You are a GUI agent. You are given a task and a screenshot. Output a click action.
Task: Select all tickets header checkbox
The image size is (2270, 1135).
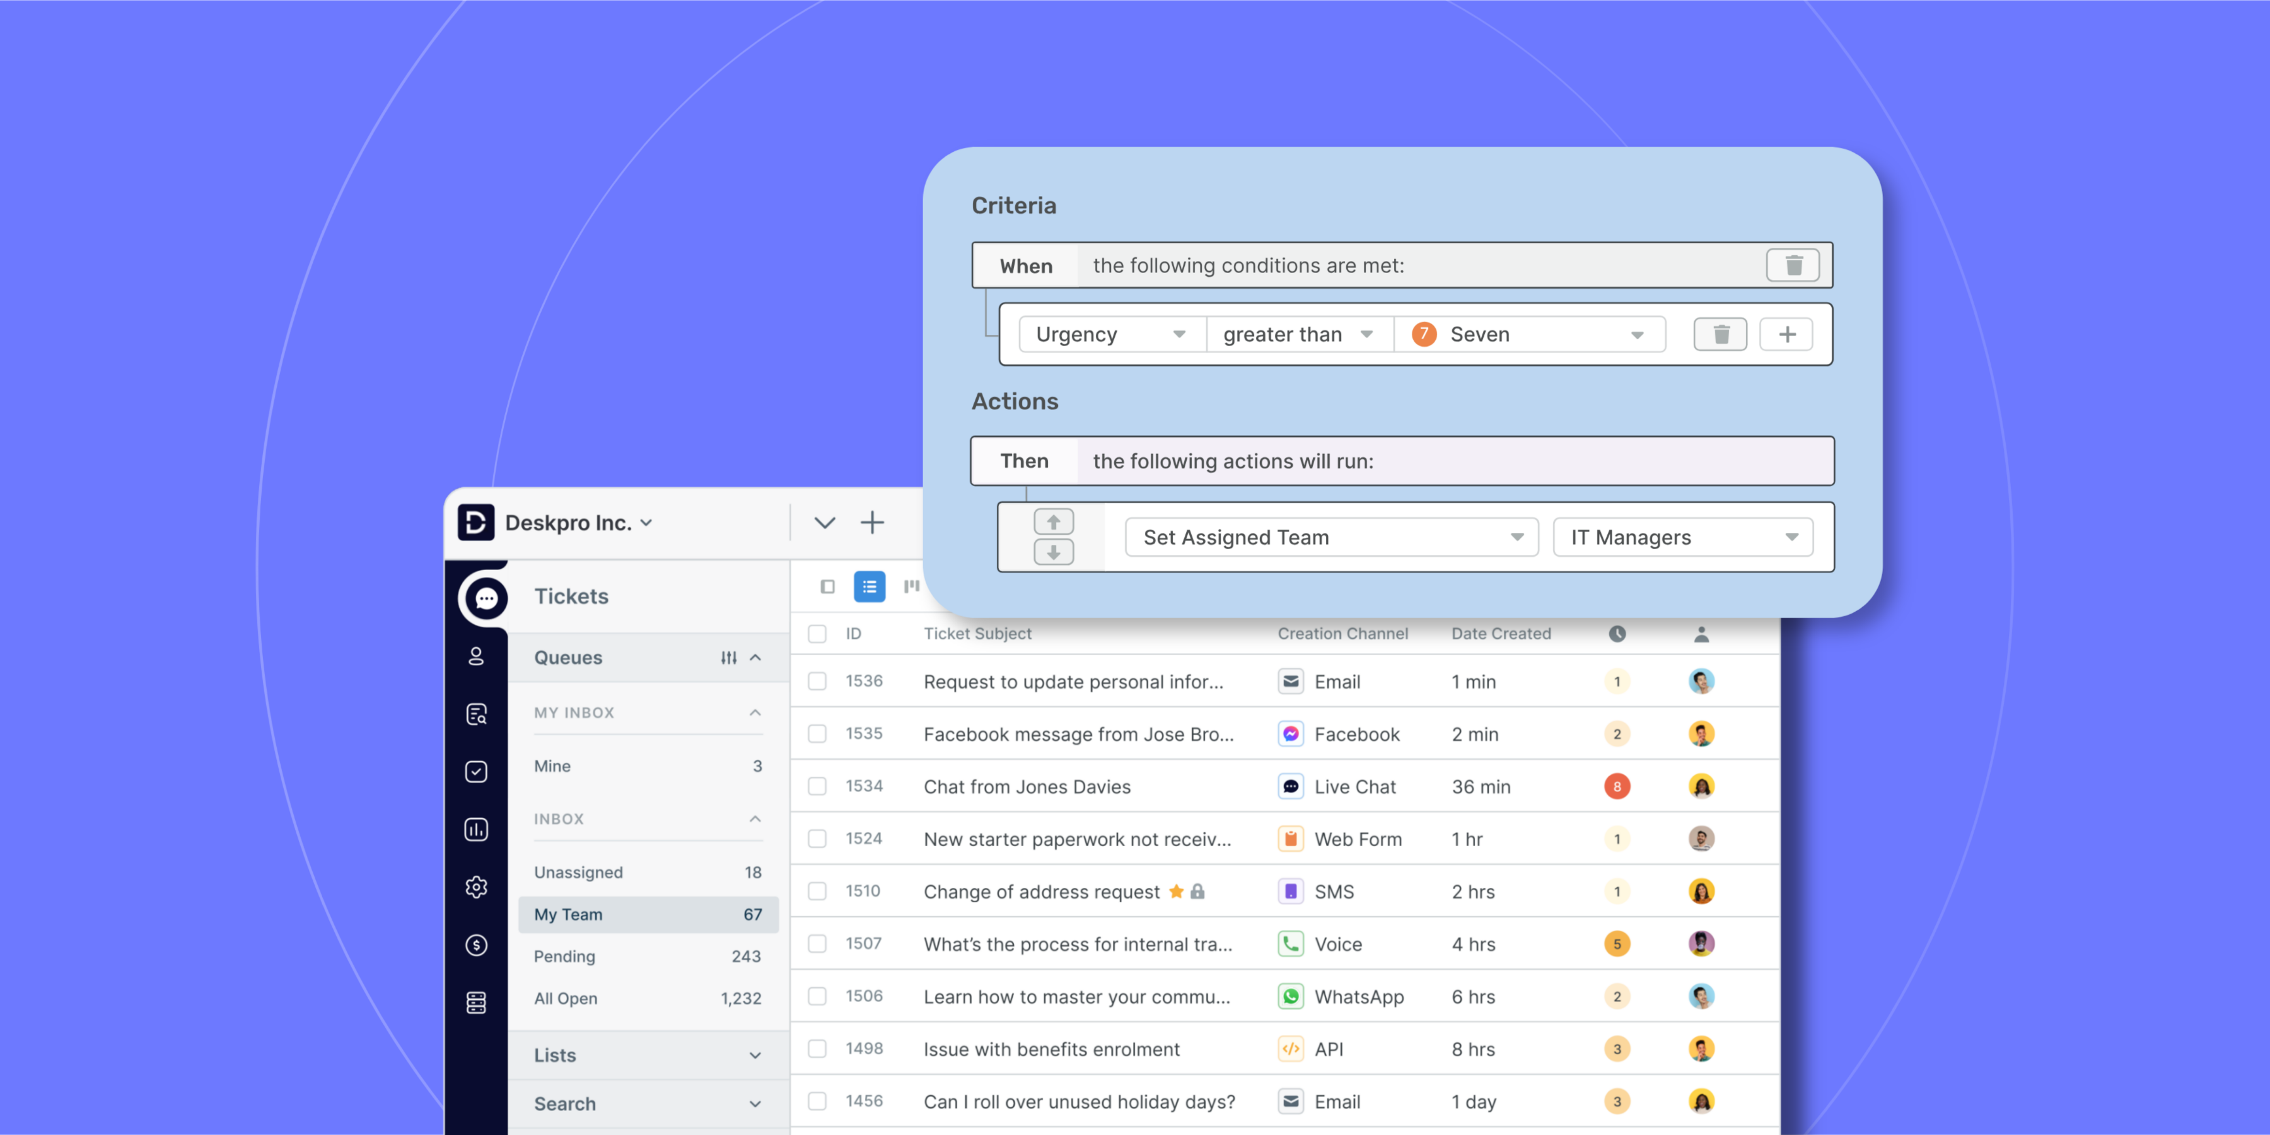[x=817, y=634]
